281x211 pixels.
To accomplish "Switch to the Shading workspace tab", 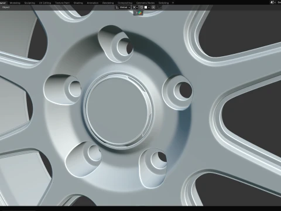I will coord(78,3).
